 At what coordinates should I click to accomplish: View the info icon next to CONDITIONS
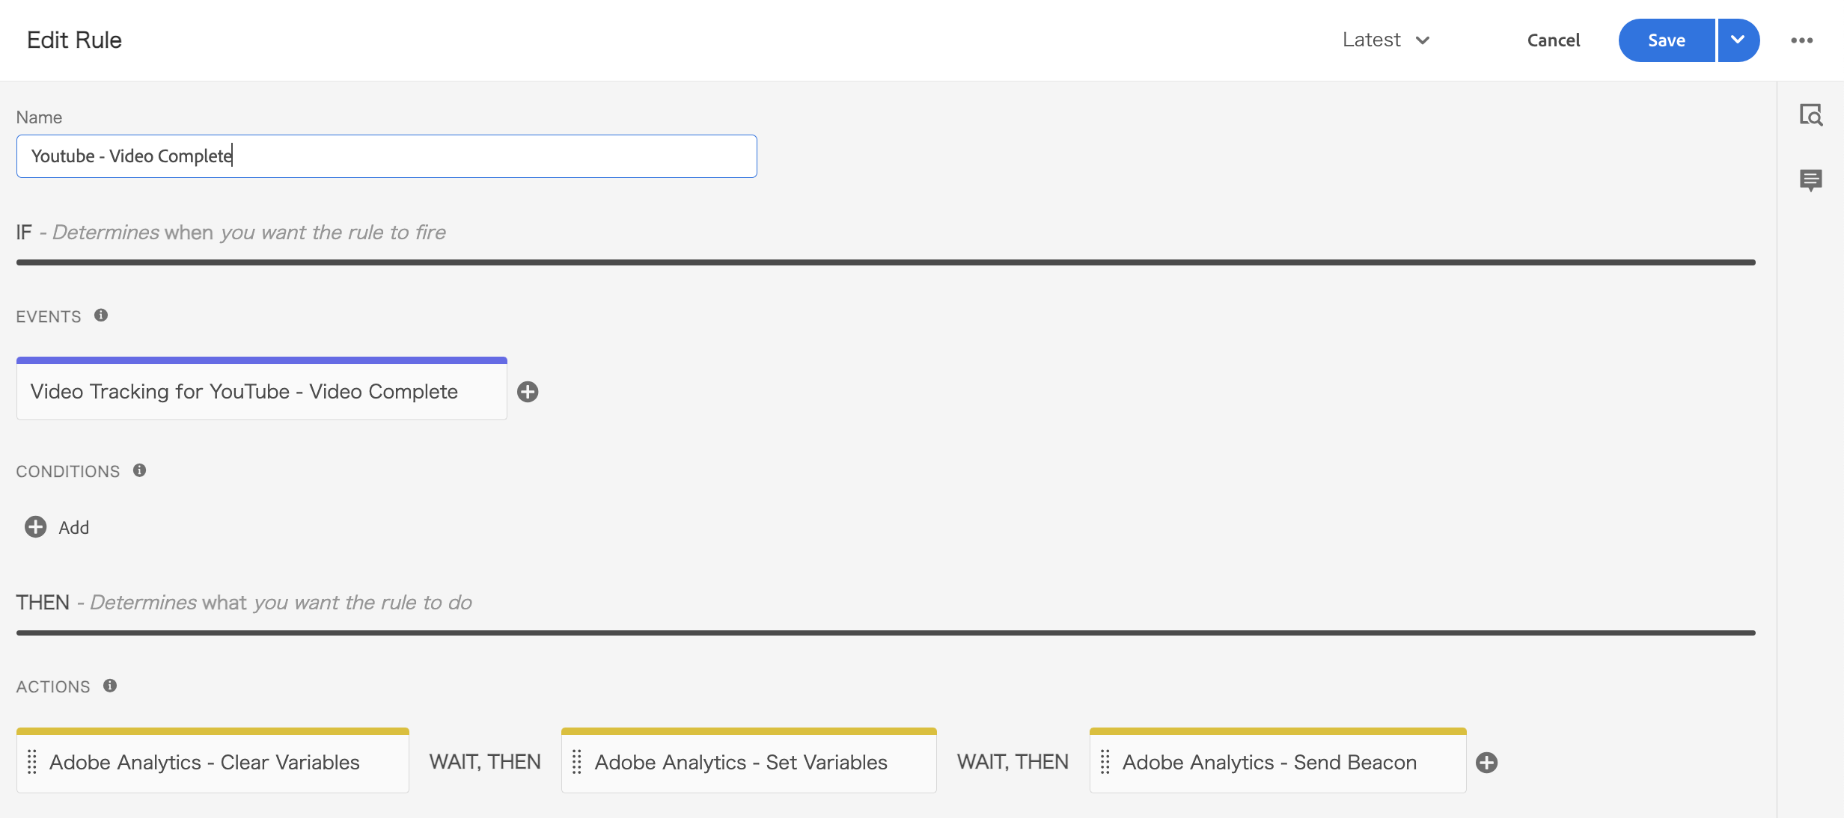[x=139, y=470]
